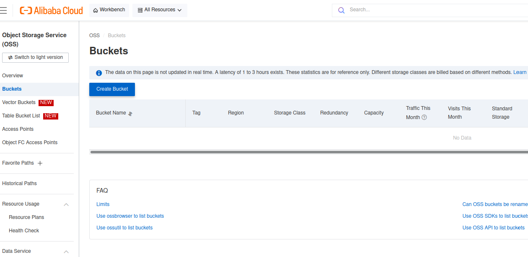This screenshot has width=528, height=257.
Task: Open the hamburger navigation menu
Action: click(3, 10)
